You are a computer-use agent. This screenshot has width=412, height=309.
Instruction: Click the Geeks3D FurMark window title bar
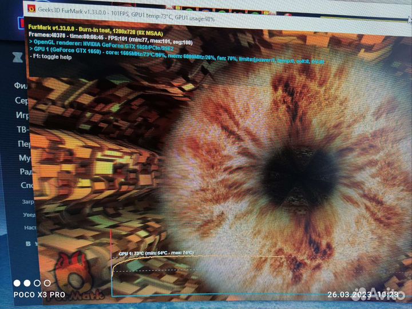click(x=172, y=9)
